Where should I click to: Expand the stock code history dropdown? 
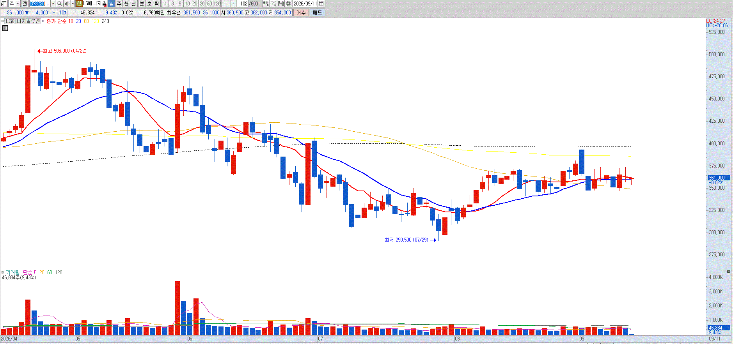[x=53, y=4]
